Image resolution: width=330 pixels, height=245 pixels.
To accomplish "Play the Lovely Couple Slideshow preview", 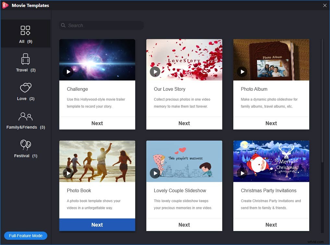I will (x=155, y=173).
